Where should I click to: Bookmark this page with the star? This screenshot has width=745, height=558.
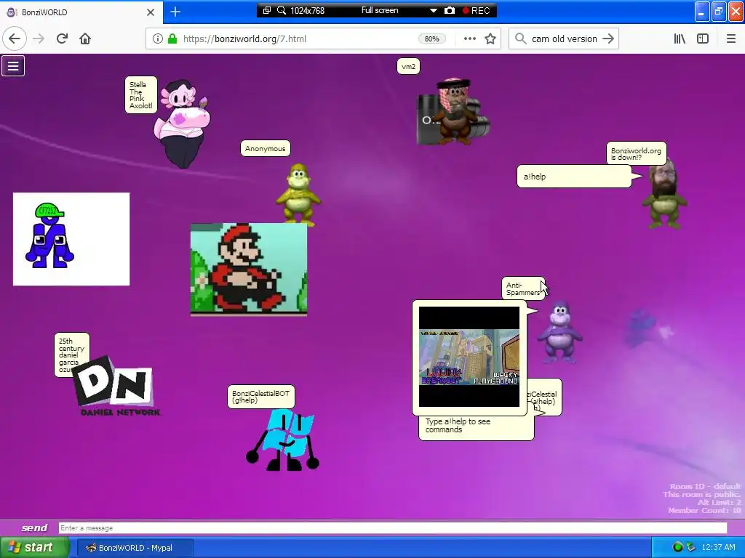pyautogui.click(x=490, y=39)
